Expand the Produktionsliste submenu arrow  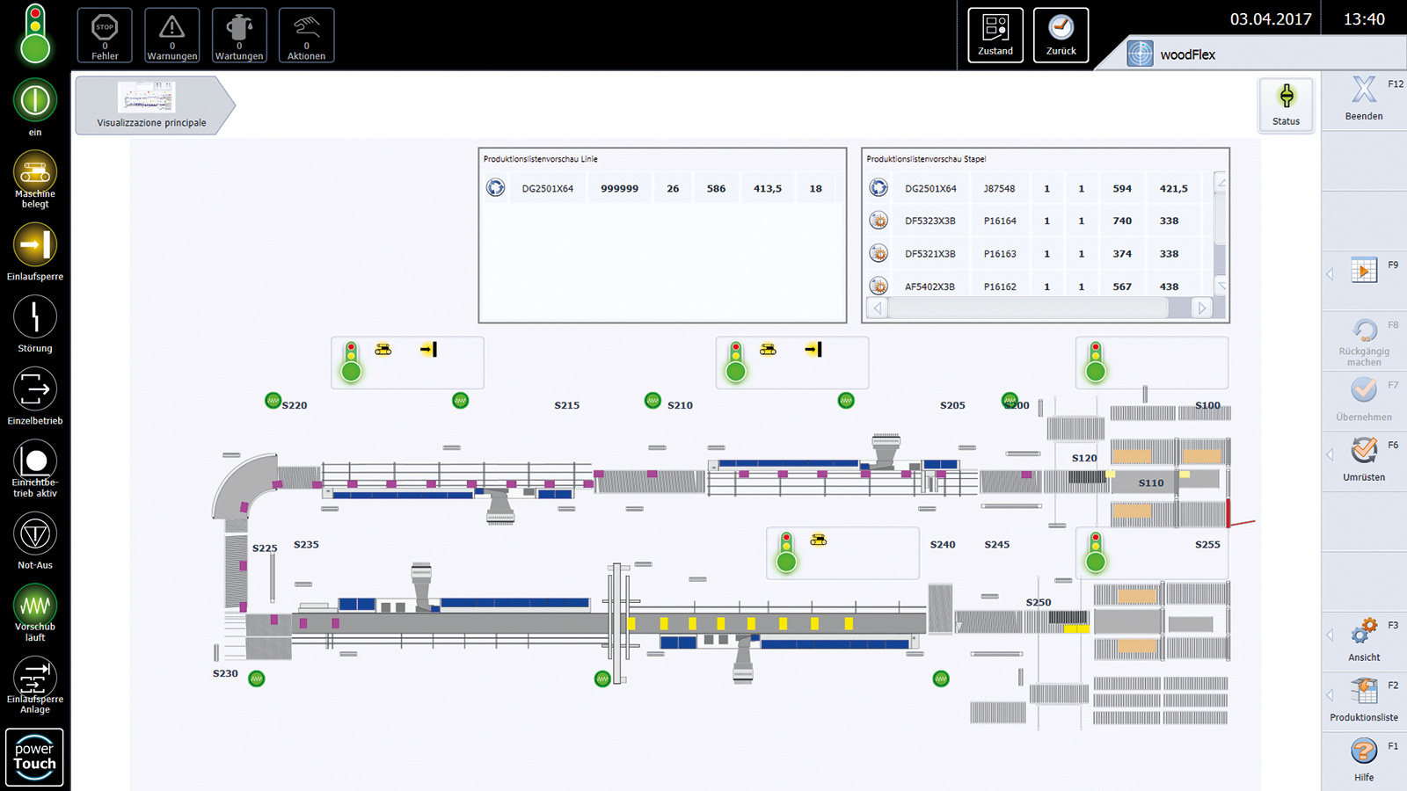(x=1330, y=695)
